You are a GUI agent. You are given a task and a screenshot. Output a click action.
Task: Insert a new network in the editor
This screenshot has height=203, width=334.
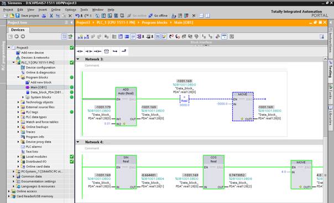[x=80, y=36]
